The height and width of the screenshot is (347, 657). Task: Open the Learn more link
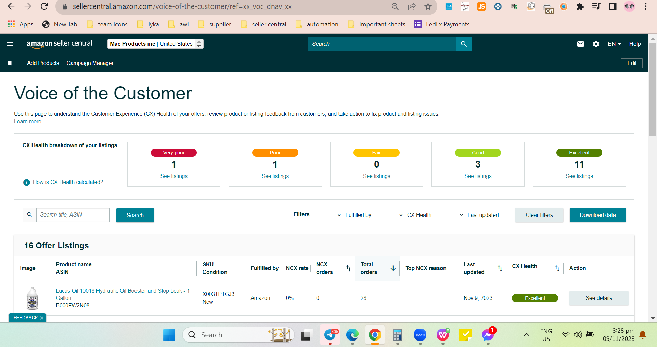pos(28,122)
